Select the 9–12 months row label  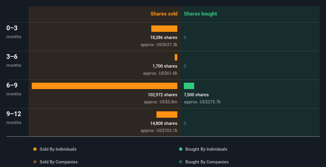point(14,118)
